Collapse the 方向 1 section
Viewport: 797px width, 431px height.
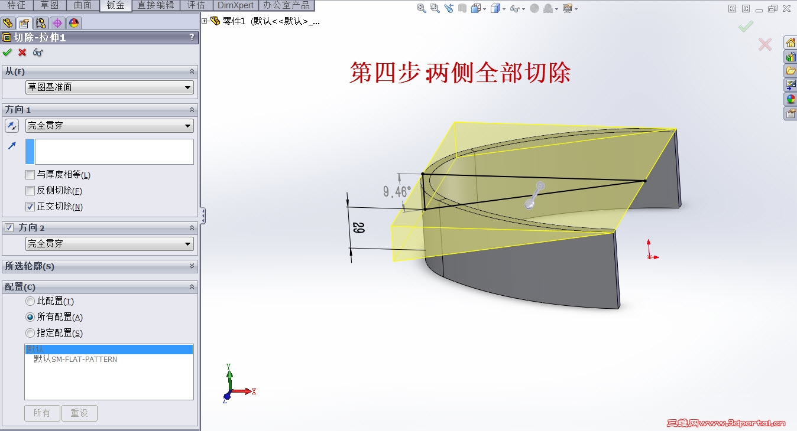(192, 110)
